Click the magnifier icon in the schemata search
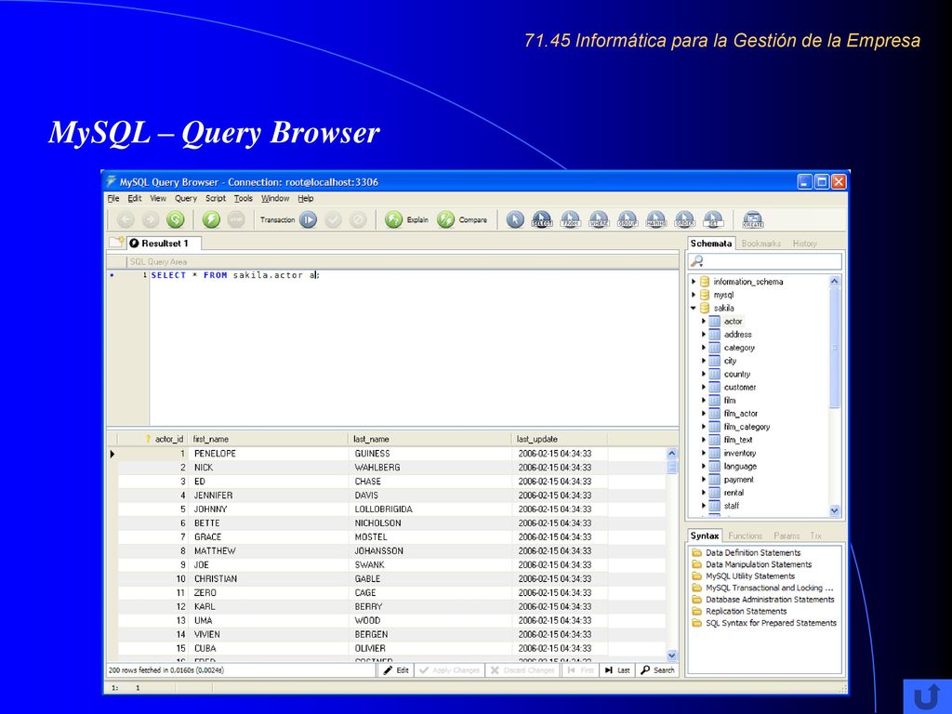The image size is (952, 714). click(x=697, y=261)
